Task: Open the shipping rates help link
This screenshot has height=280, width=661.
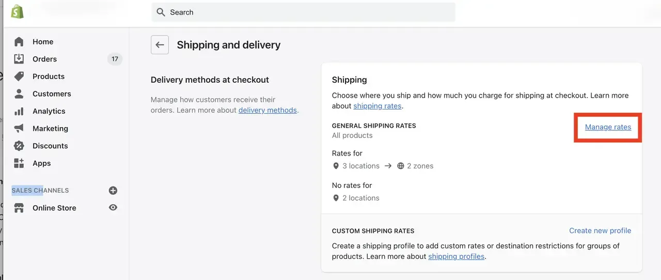Action: 377,106
